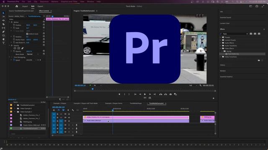Go to Out point
Screen dimensions: 268x150
click(x=155, y=94)
